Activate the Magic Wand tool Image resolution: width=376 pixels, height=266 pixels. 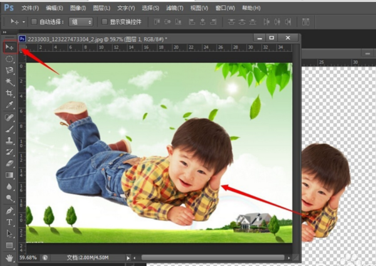click(9, 82)
